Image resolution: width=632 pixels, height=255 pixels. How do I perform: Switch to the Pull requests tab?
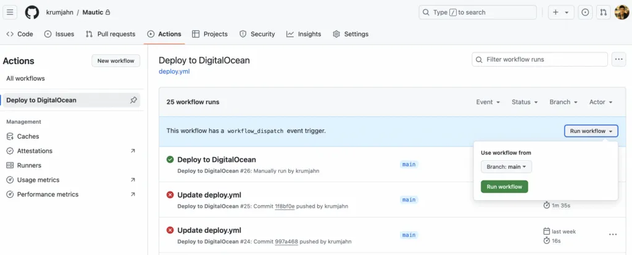click(x=110, y=34)
